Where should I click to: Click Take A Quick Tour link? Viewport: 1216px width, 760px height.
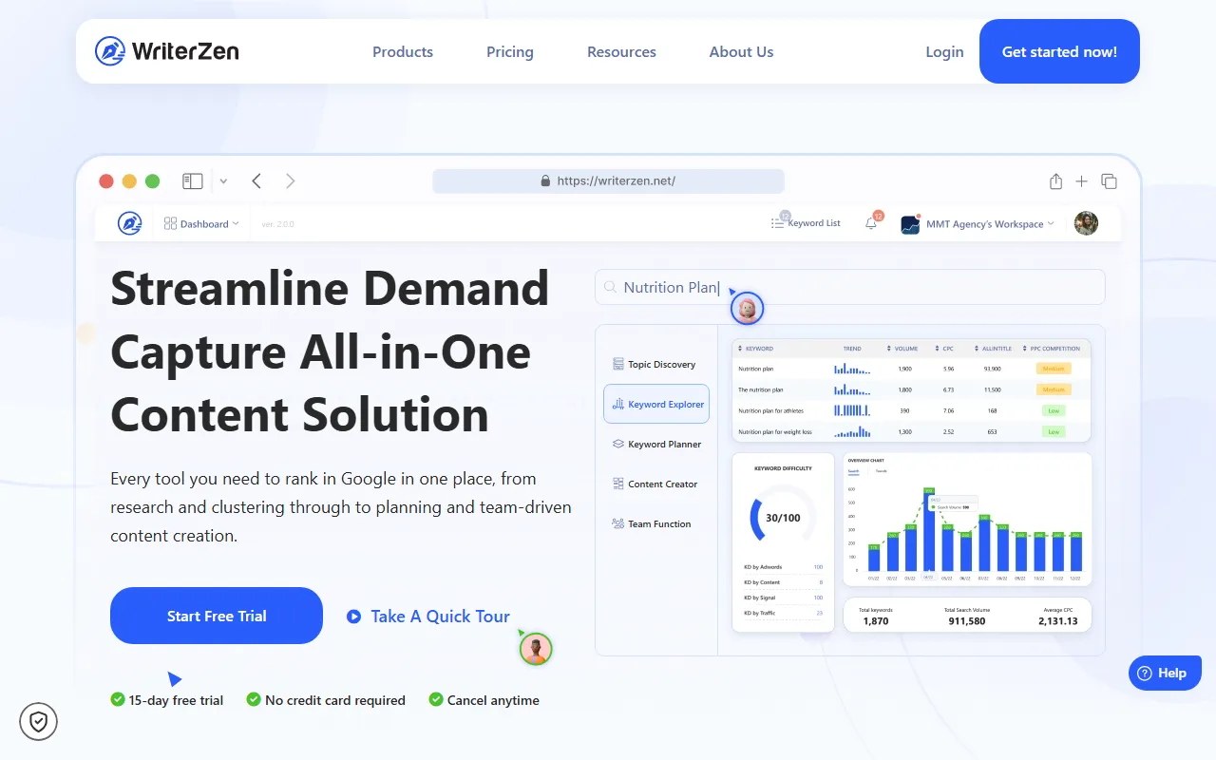(429, 617)
